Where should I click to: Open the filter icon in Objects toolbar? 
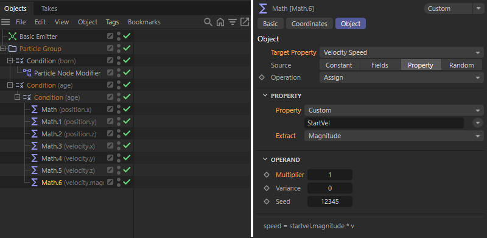coord(233,22)
